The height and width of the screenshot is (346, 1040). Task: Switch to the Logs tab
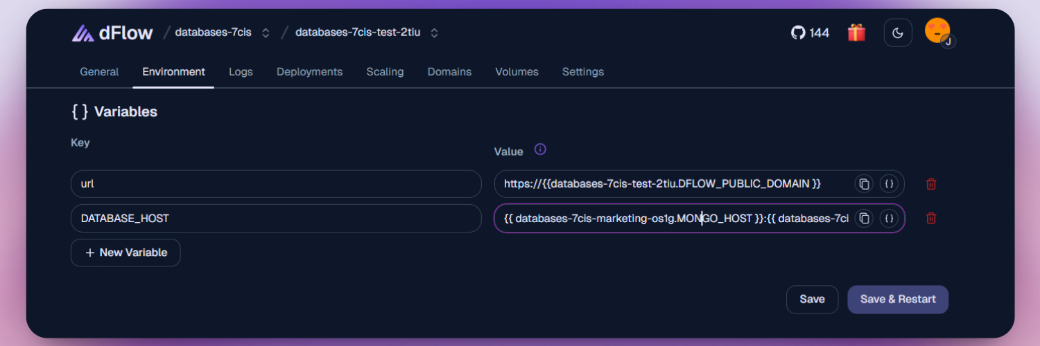click(241, 72)
